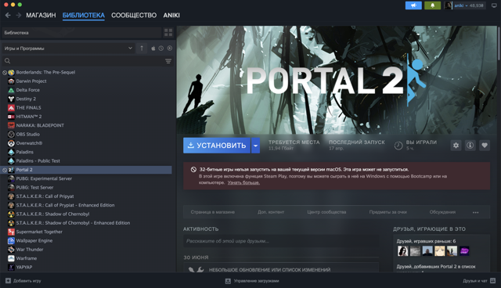Open the СООБЩЕСТВО tab
501x288 pixels.
click(134, 16)
